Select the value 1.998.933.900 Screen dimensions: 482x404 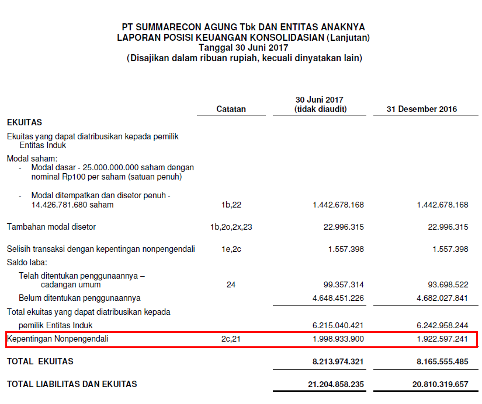click(338, 339)
